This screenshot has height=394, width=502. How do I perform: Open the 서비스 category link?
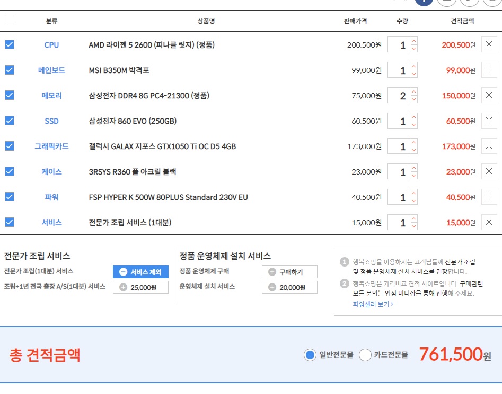click(x=51, y=222)
